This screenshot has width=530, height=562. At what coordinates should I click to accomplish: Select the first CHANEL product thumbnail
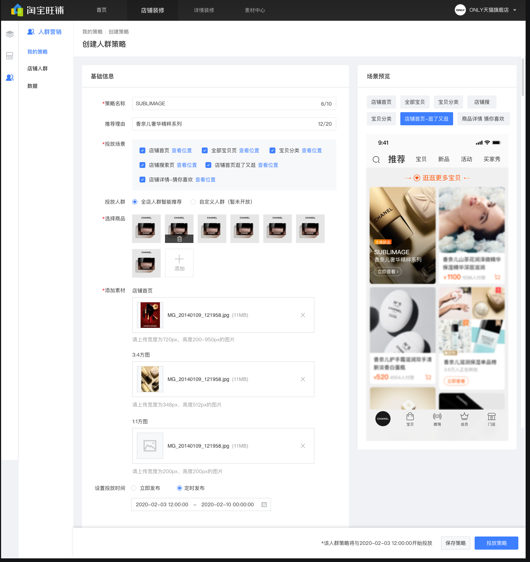(146, 229)
